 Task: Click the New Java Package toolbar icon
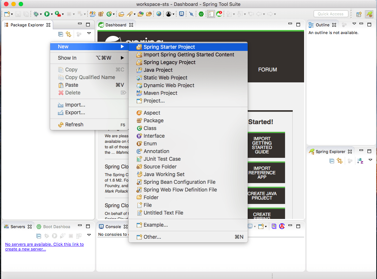(101, 14)
